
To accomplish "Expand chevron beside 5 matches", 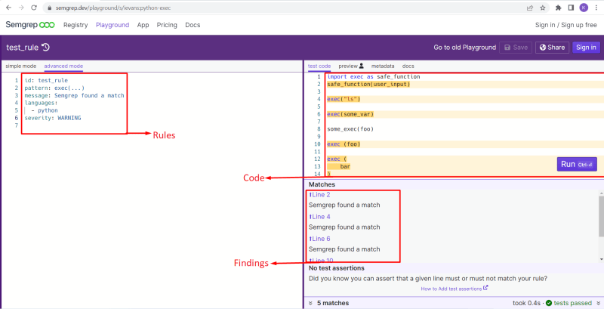I will [311, 303].
